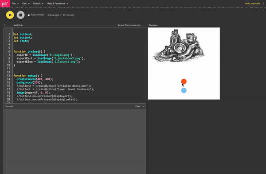Click the still life sketch image in preview
Image resolution: width=266 pixels, height=174 pixels.
click(179, 46)
